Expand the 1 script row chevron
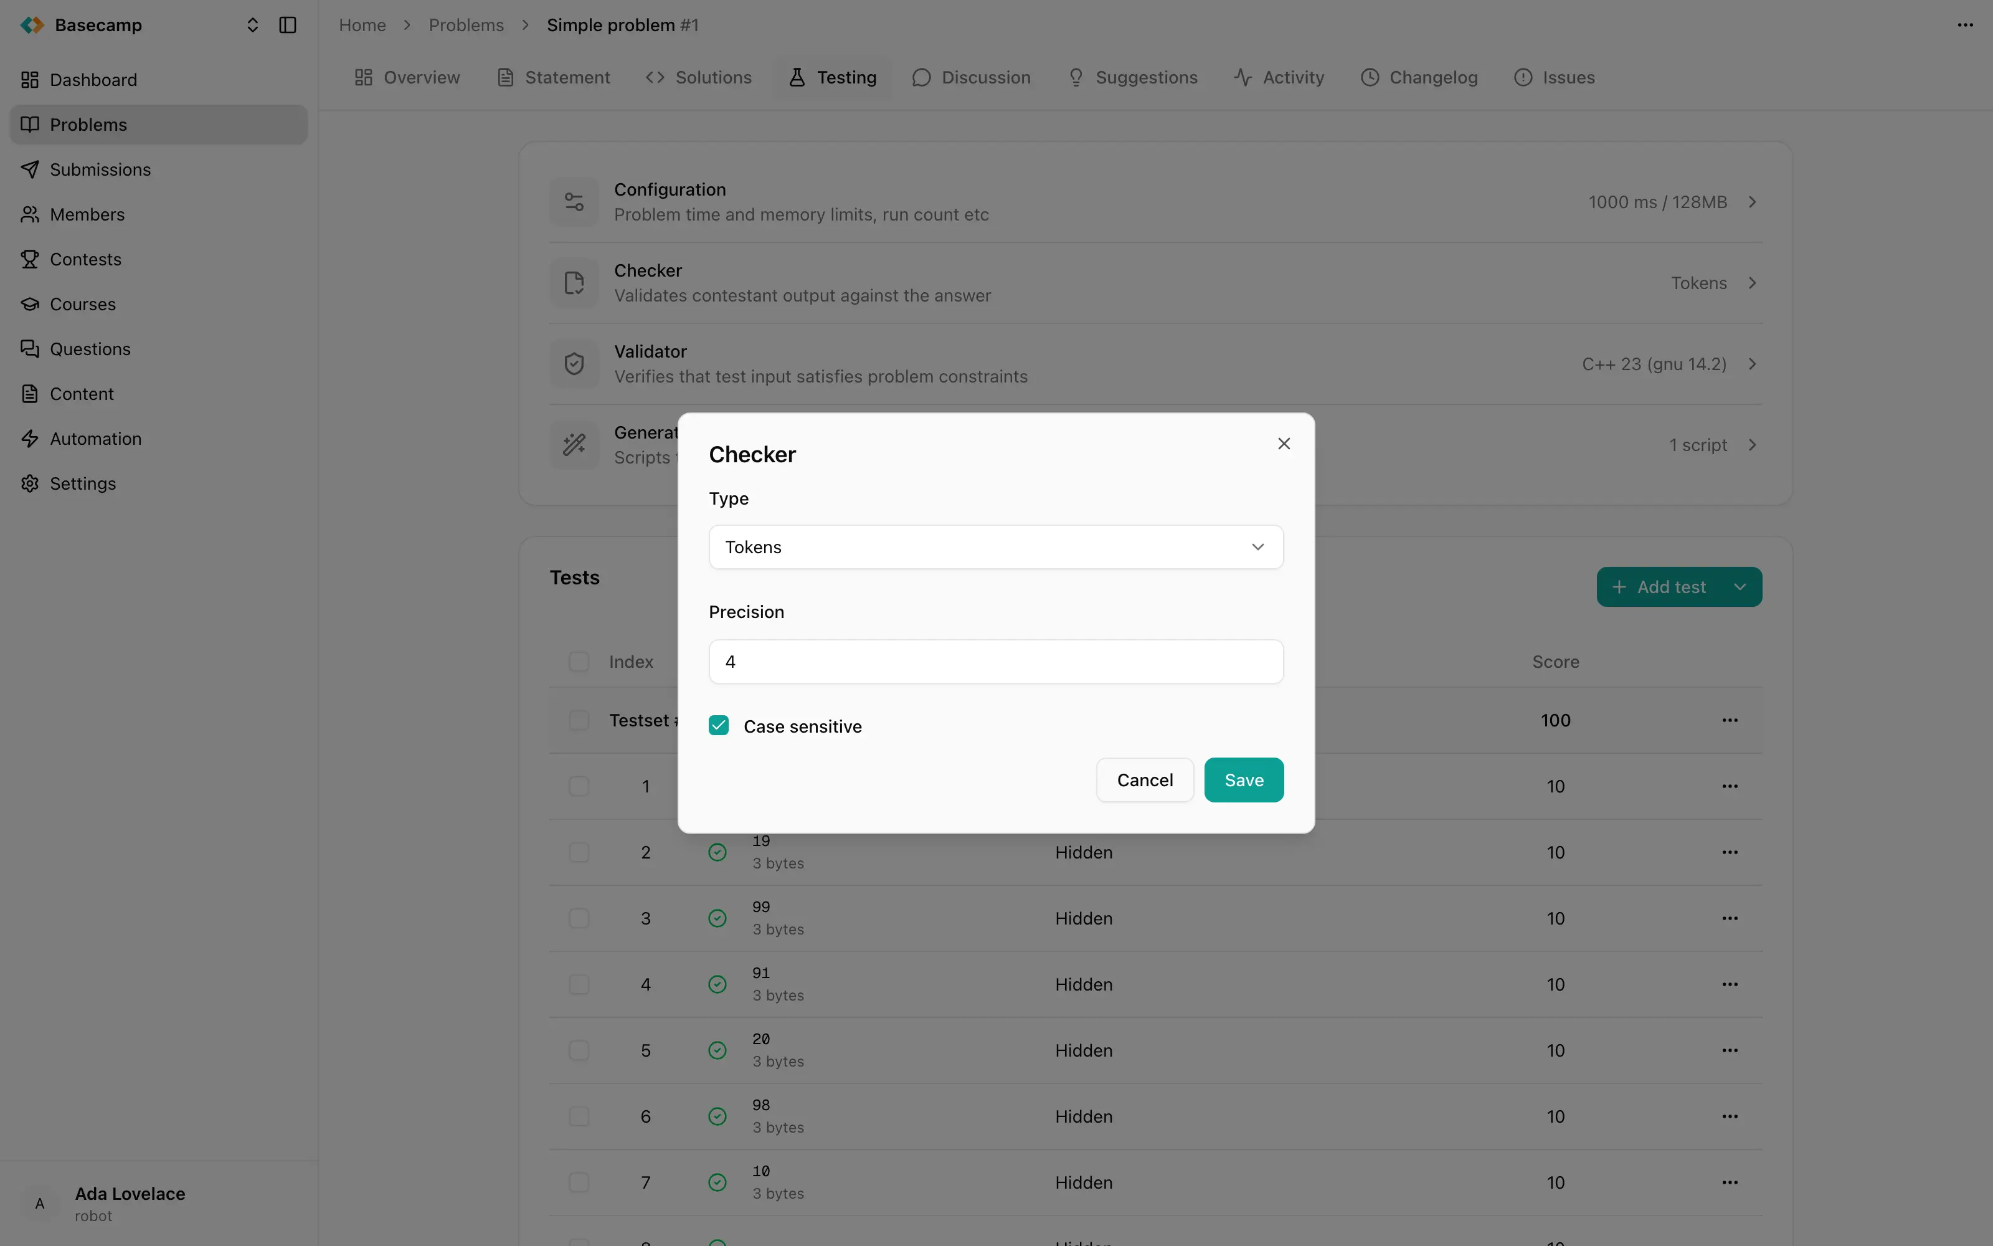The width and height of the screenshot is (1993, 1246). point(1753,445)
